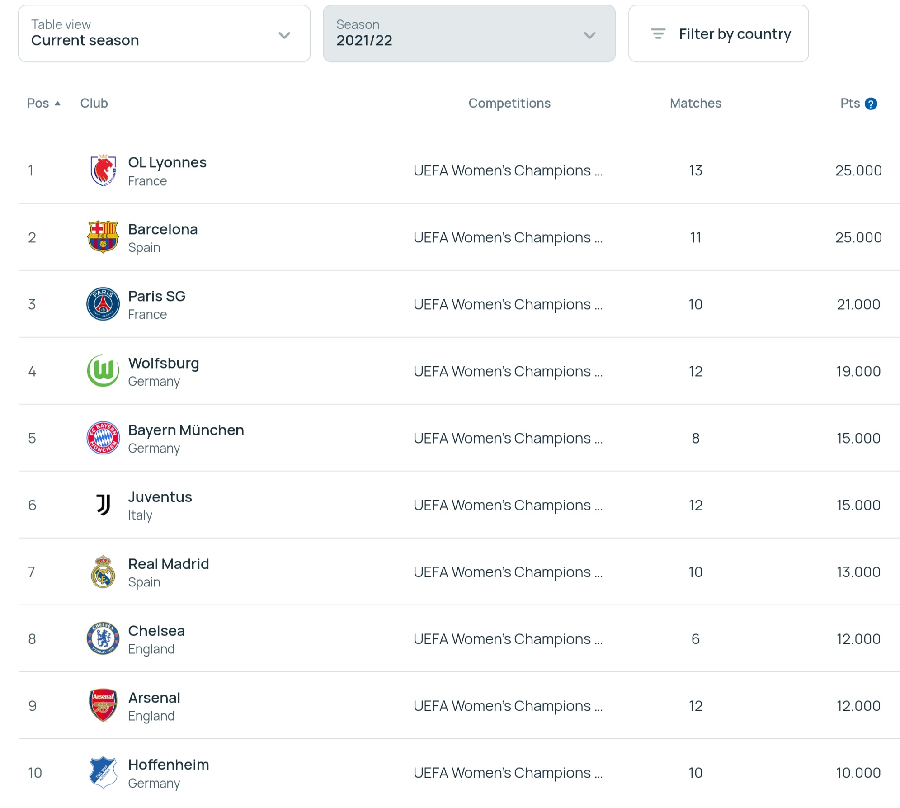
Task: Click the Hoffenheim club crest
Action: [103, 772]
